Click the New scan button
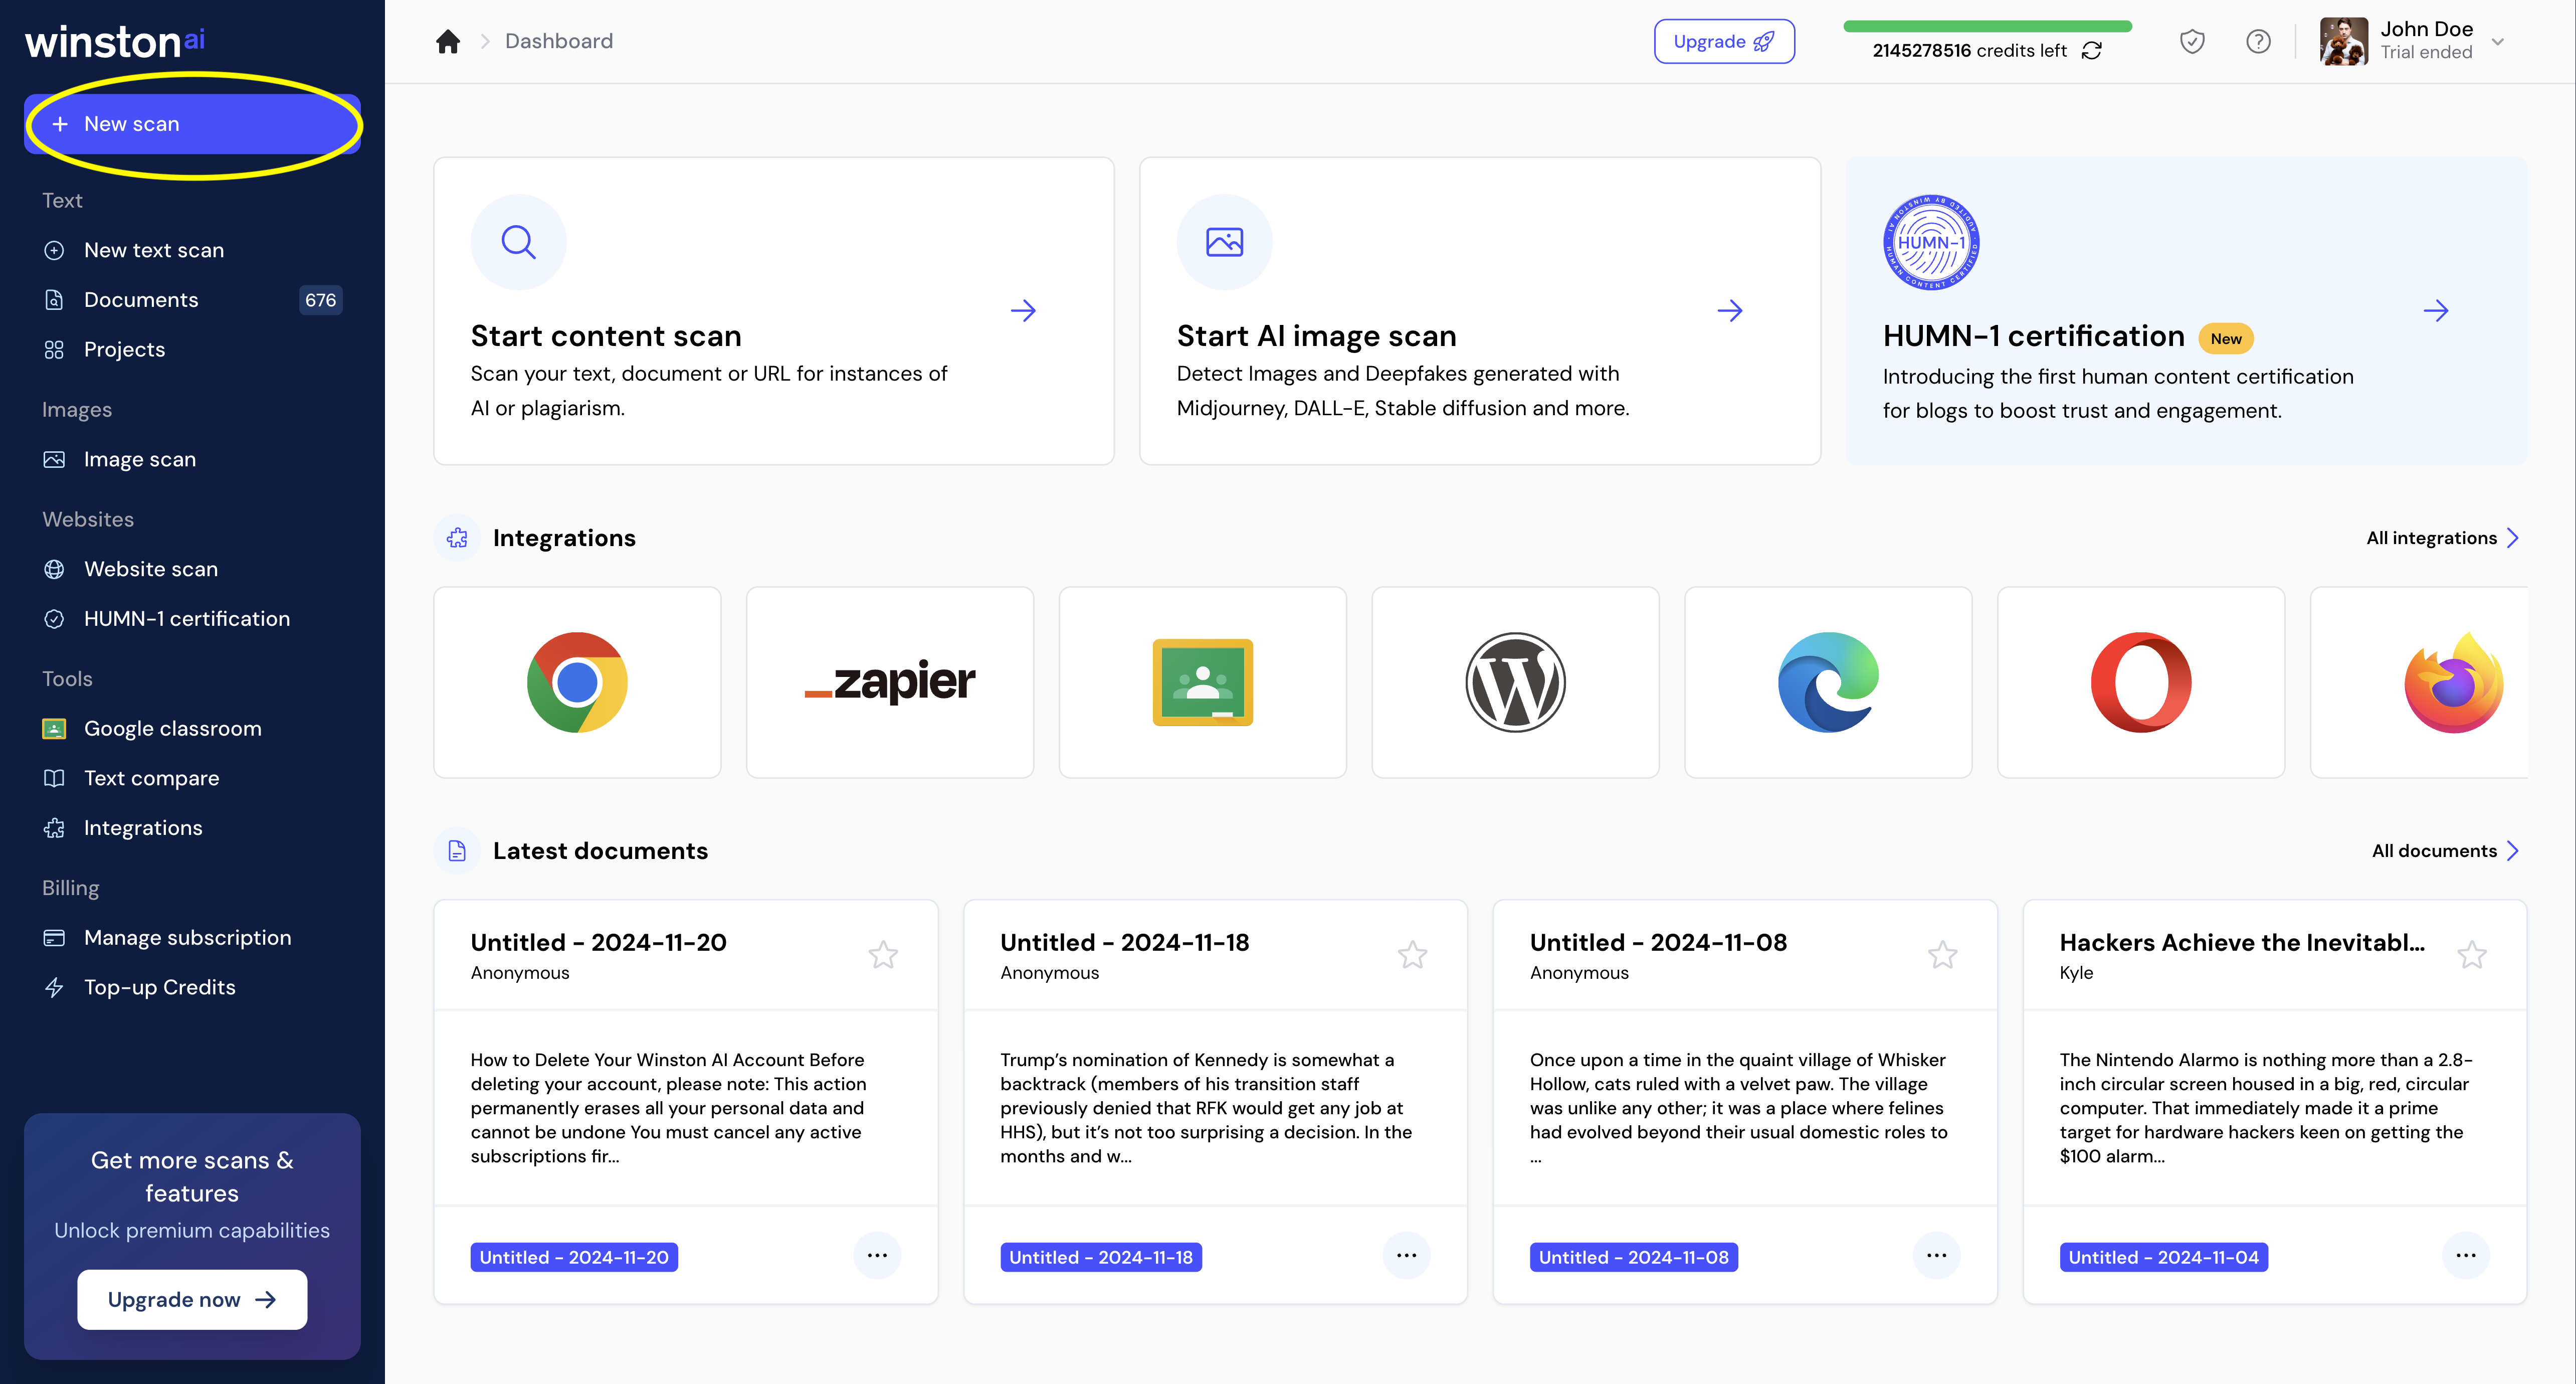 point(192,124)
